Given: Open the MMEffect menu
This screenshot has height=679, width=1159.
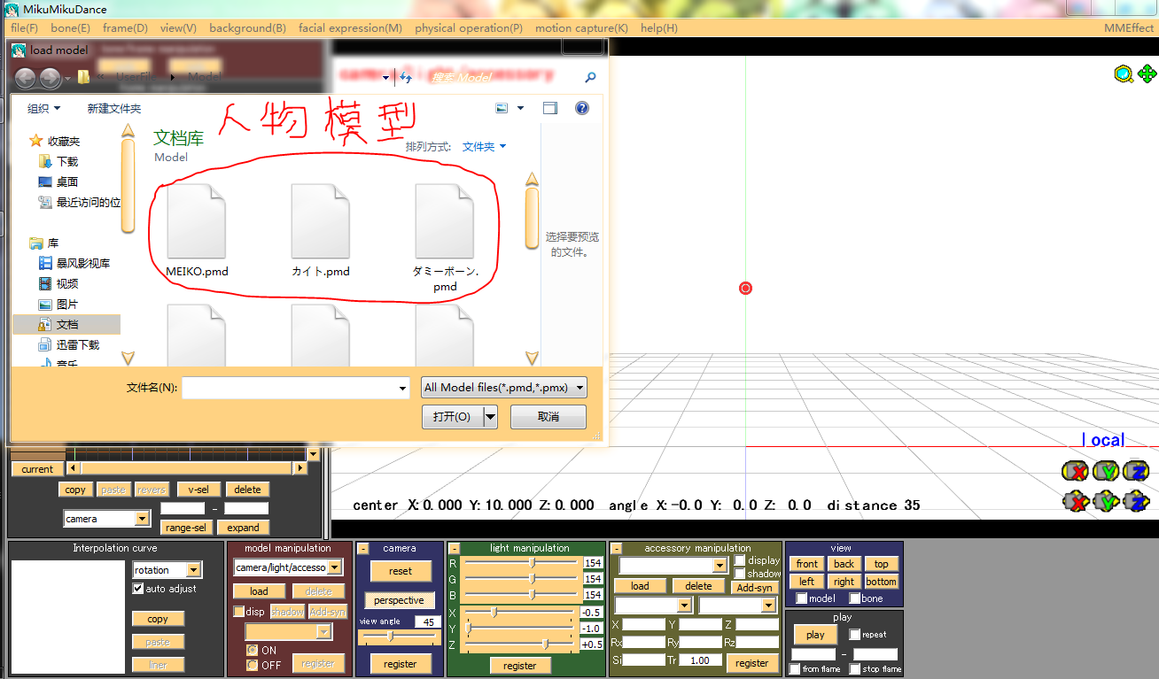Looking at the screenshot, I should click(1129, 28).
